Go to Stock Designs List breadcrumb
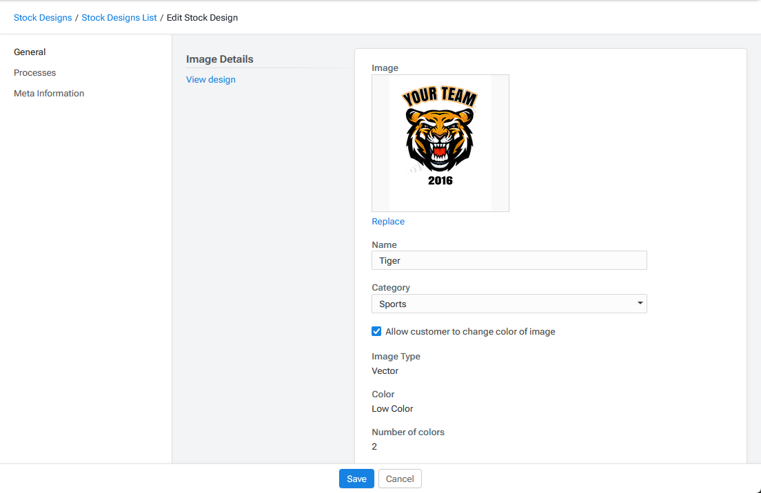 (x=119, y=18)
